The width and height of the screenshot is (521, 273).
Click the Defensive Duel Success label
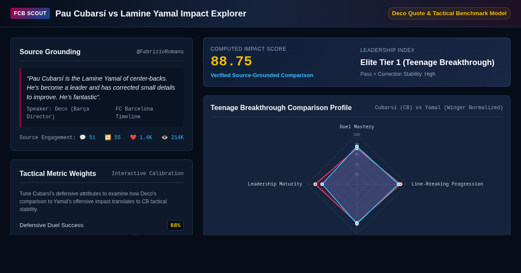(x=52, y=225)
